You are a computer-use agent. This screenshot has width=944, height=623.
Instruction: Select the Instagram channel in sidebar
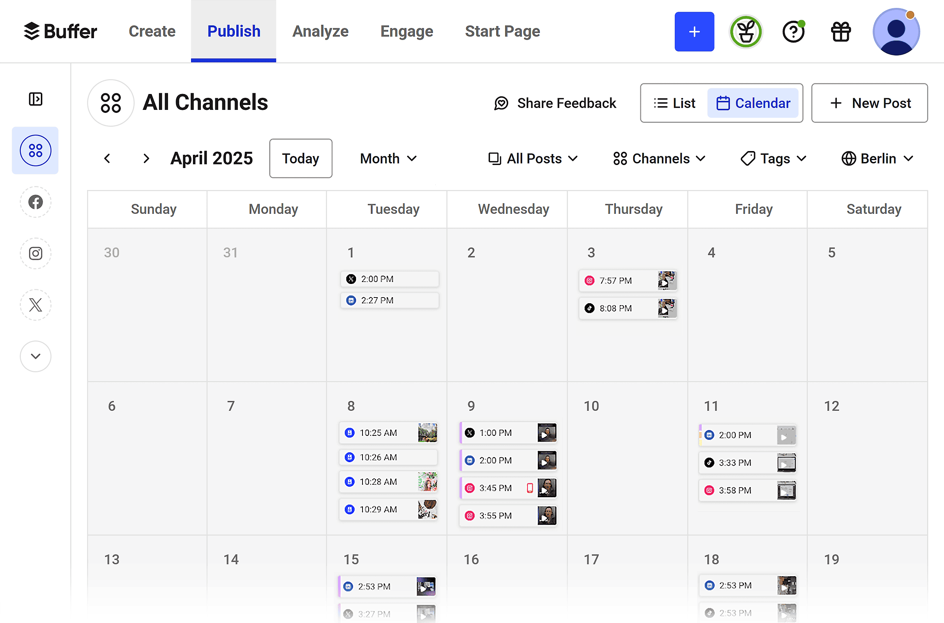pyautogui.click(x=35, y=253)
